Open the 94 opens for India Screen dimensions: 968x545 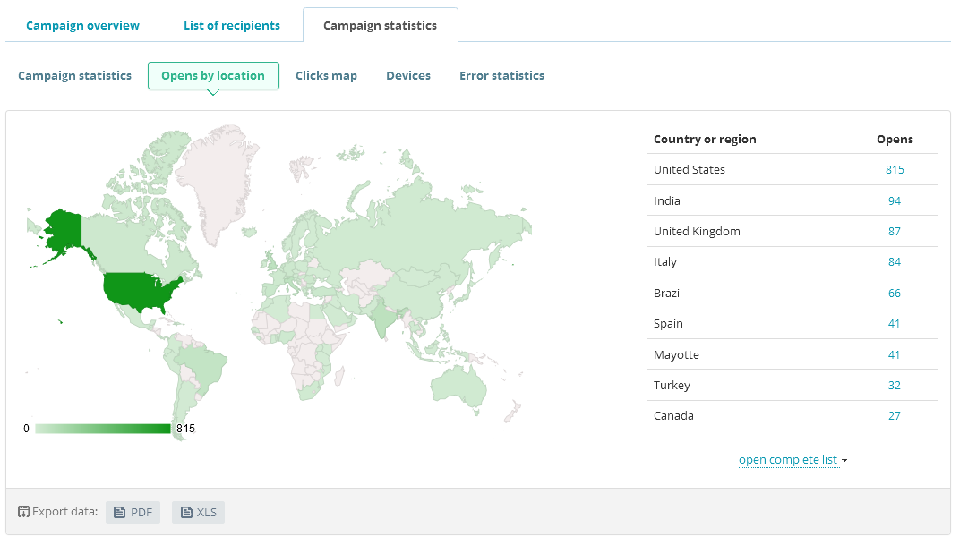895,200
